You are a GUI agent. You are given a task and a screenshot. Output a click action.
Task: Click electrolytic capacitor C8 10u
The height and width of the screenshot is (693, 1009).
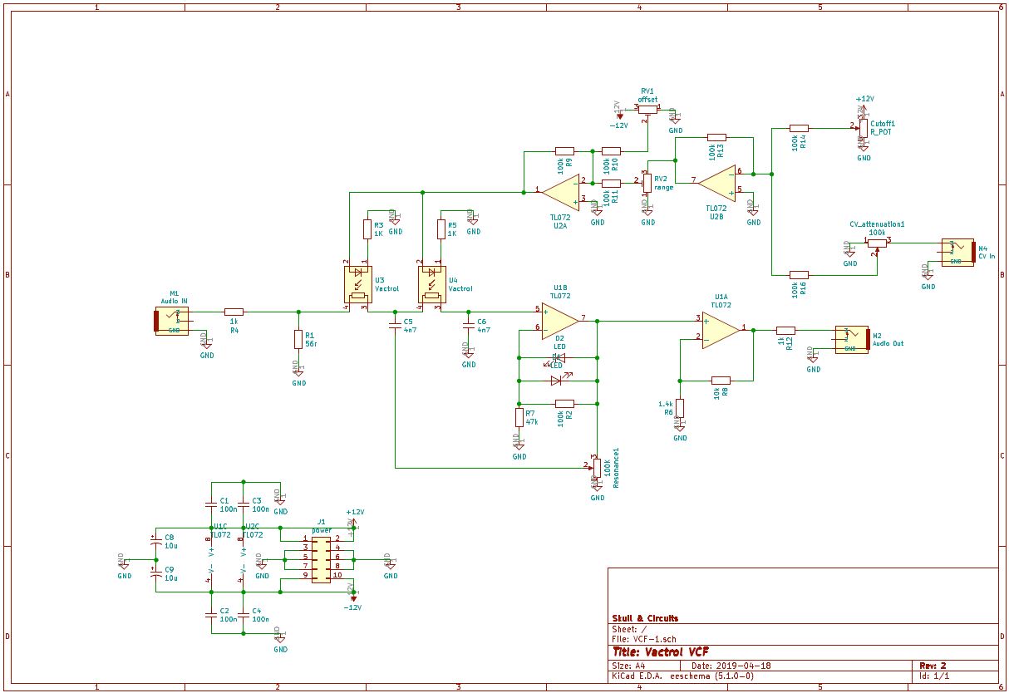pyautogui.click(x=155, y=540)
